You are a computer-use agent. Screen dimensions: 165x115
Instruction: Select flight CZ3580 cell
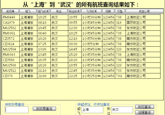11,60
